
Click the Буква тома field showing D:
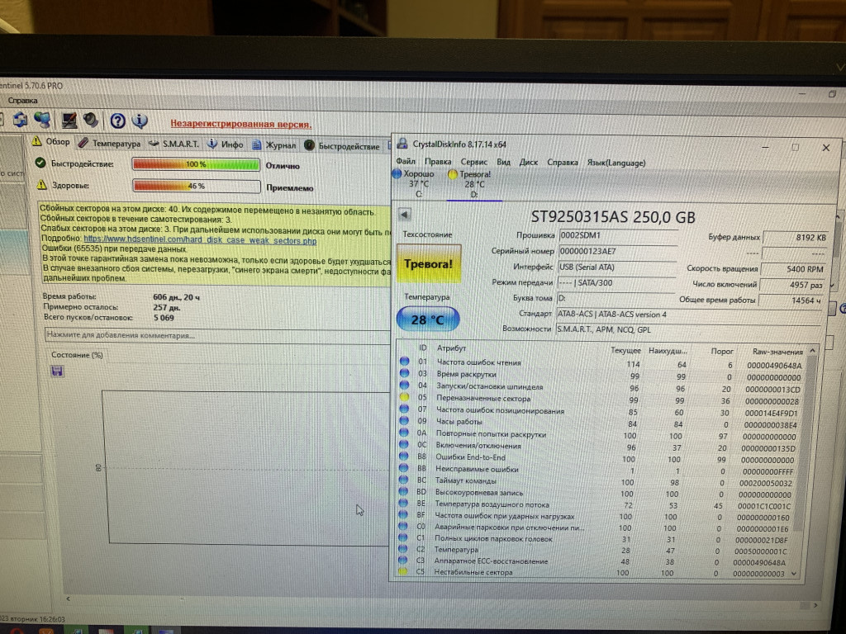click(x=615, y=298)
